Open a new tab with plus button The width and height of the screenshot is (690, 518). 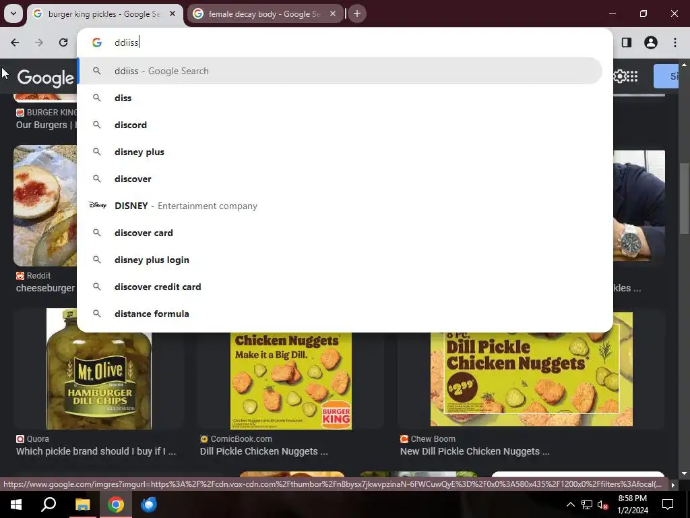(357, 14)
